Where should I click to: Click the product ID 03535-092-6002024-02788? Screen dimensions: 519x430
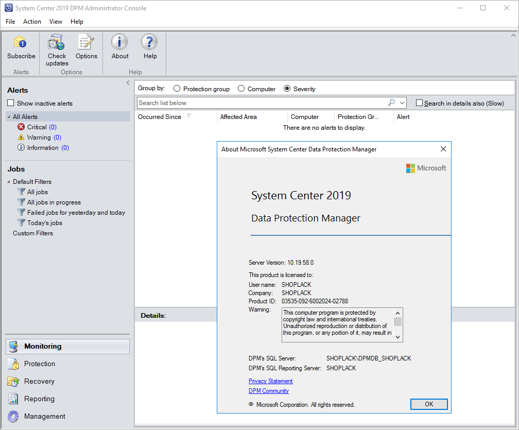pyautogui.click(x=315, y=301)
